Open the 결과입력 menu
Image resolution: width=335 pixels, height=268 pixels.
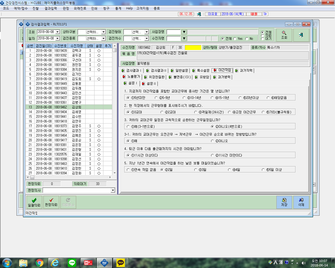click(x=51, y=8)
